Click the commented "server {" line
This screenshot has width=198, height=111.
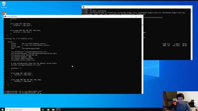tap(11, 42)
